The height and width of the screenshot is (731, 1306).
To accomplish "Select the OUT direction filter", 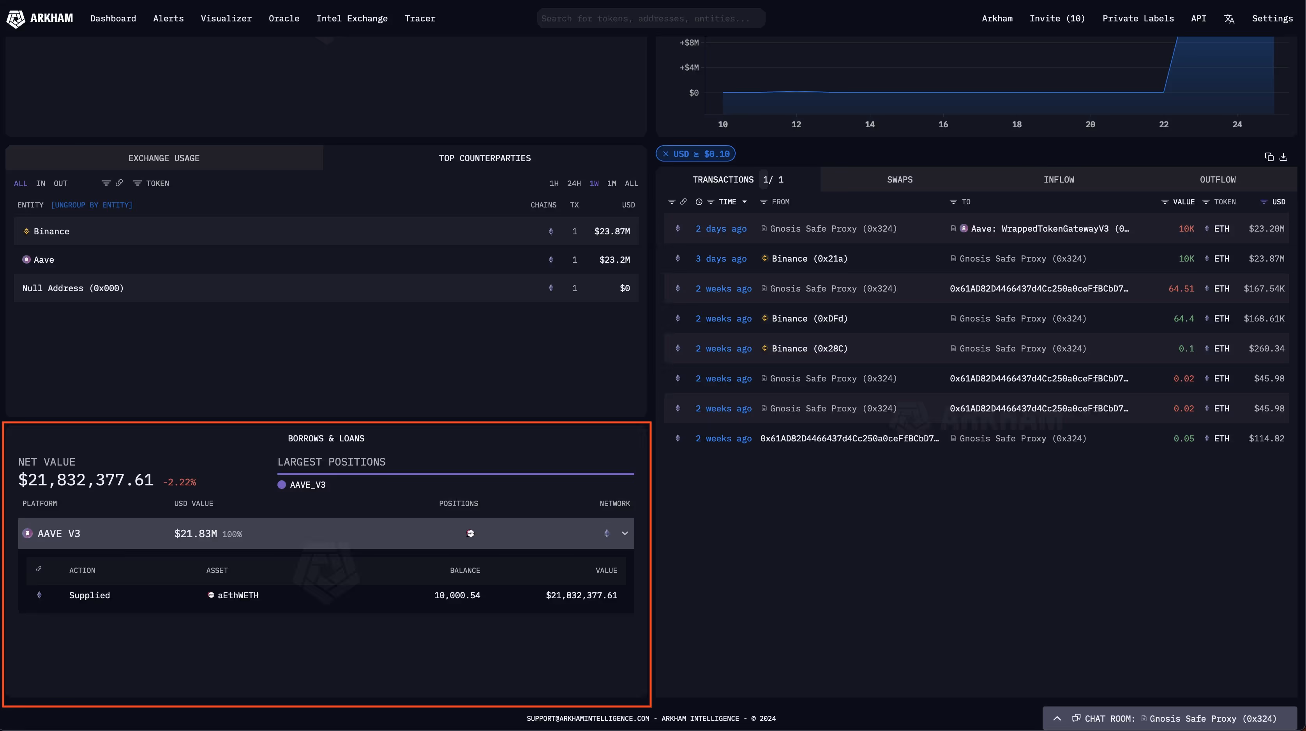I will click(x=60, y=183).
